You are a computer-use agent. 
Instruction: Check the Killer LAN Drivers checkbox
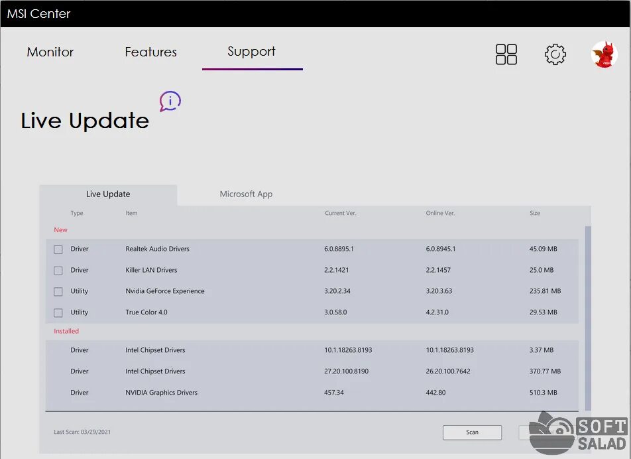[x=58, y=271]
